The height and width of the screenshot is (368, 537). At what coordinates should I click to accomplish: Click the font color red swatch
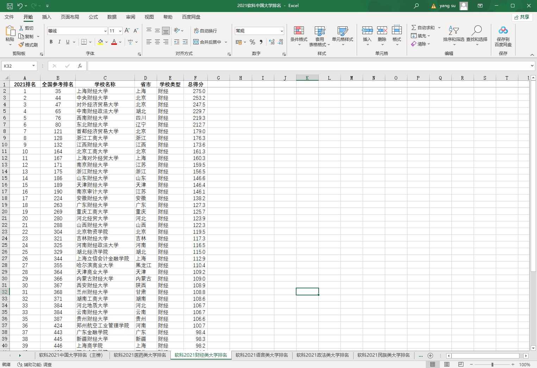(114, 42)
